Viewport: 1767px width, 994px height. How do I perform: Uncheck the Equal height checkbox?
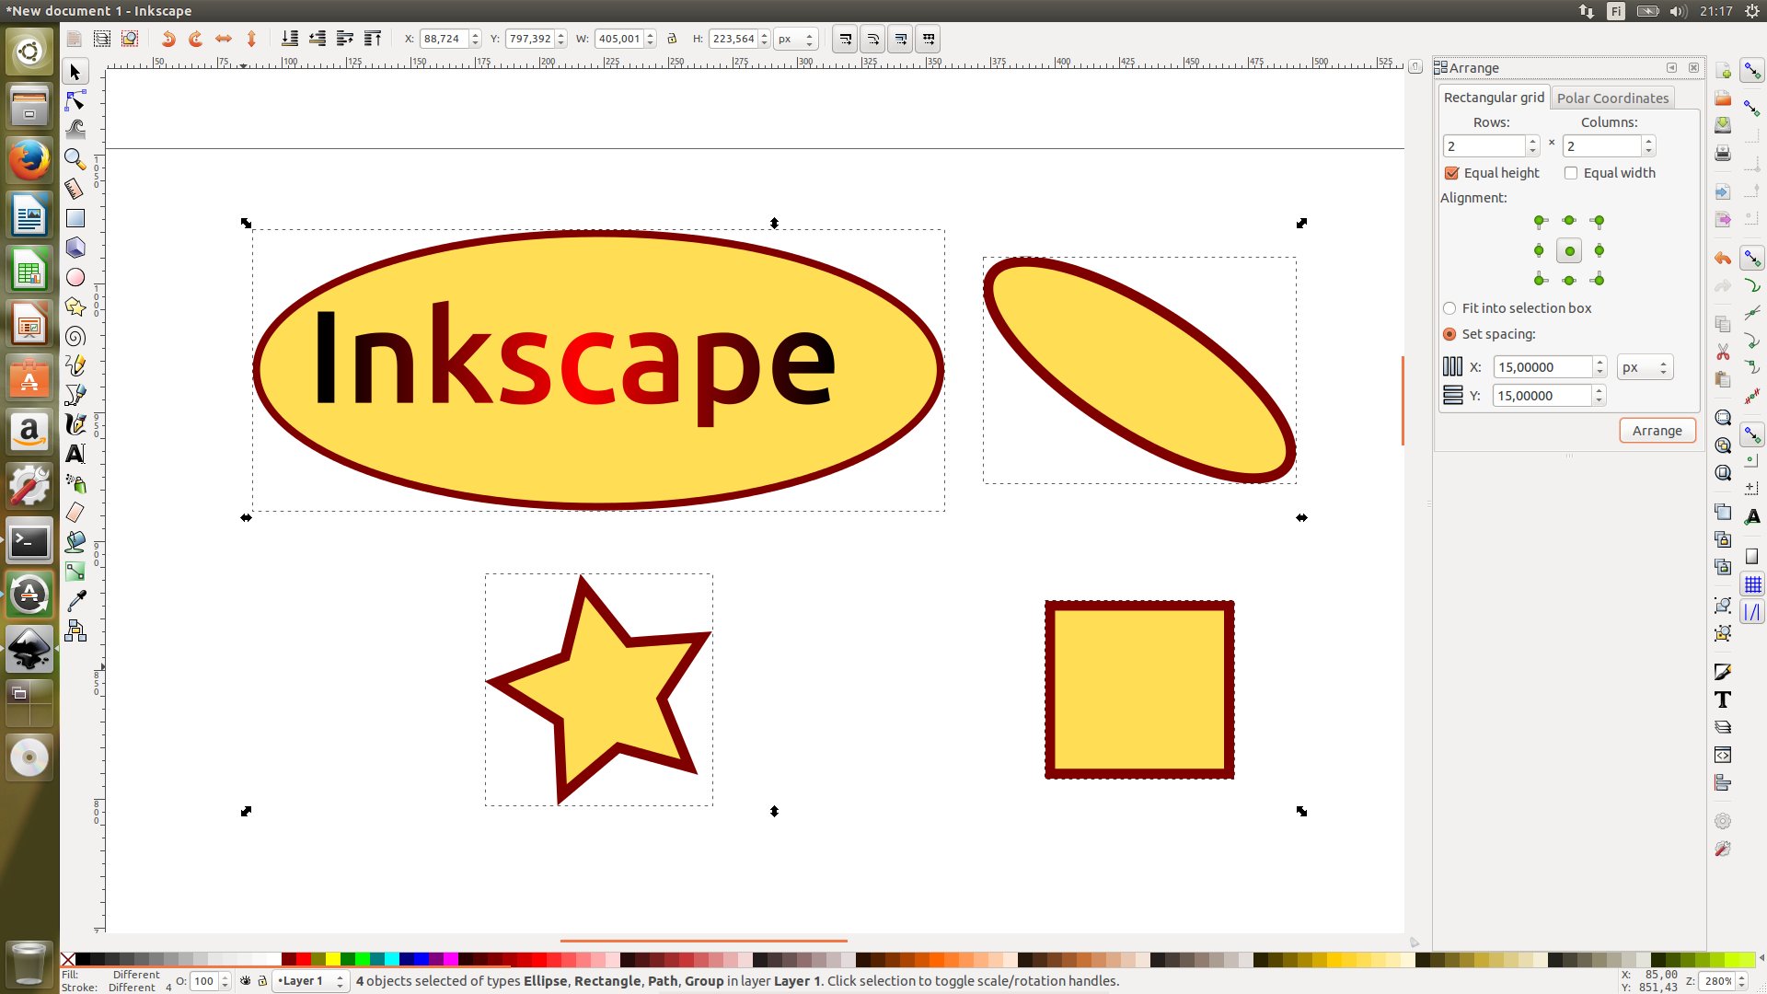[1451, 173]
